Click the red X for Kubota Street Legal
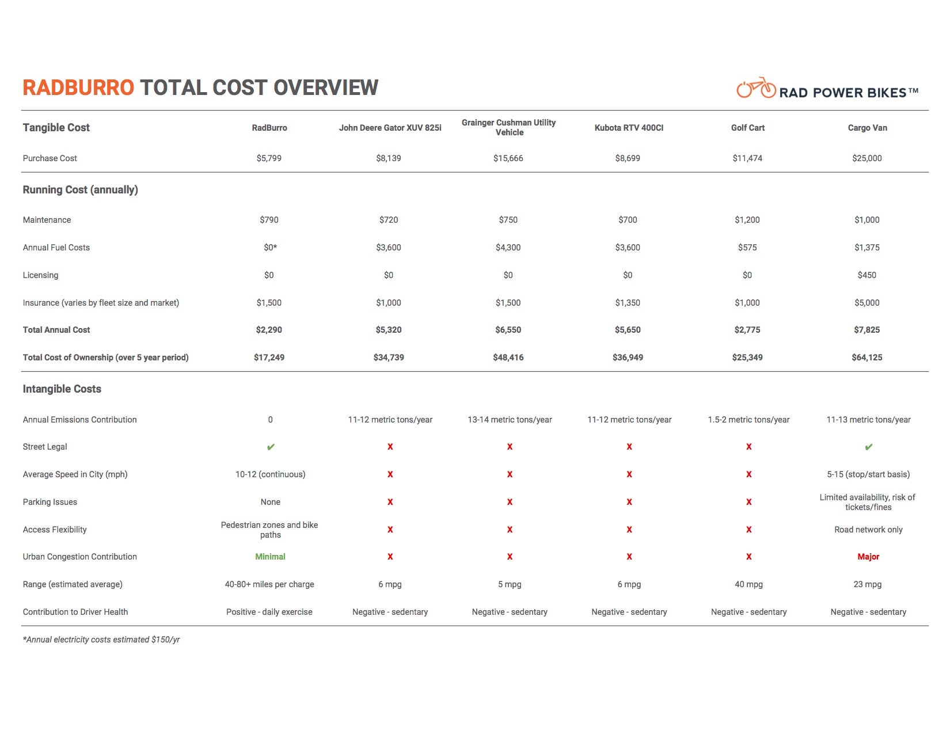This screenshot has height=734, width=950. pyautogui.click(x=629, y=447)
